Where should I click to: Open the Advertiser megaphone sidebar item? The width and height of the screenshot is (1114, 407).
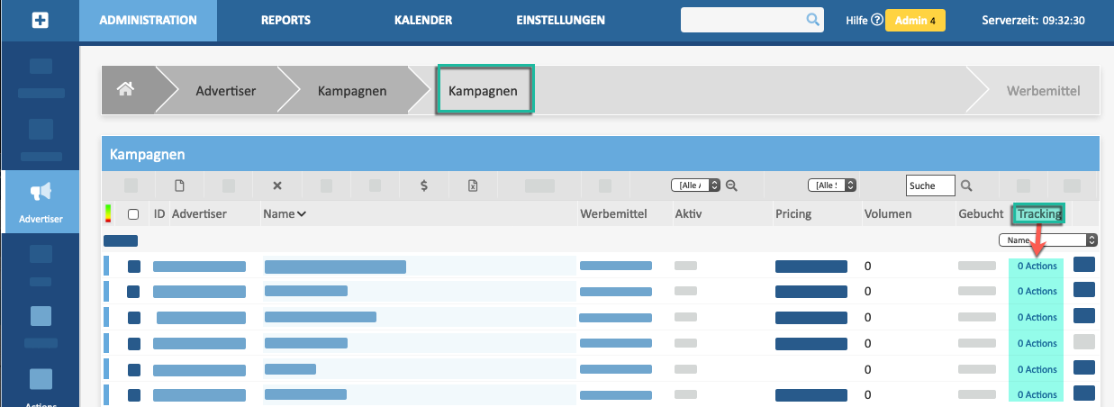[40, 202]
